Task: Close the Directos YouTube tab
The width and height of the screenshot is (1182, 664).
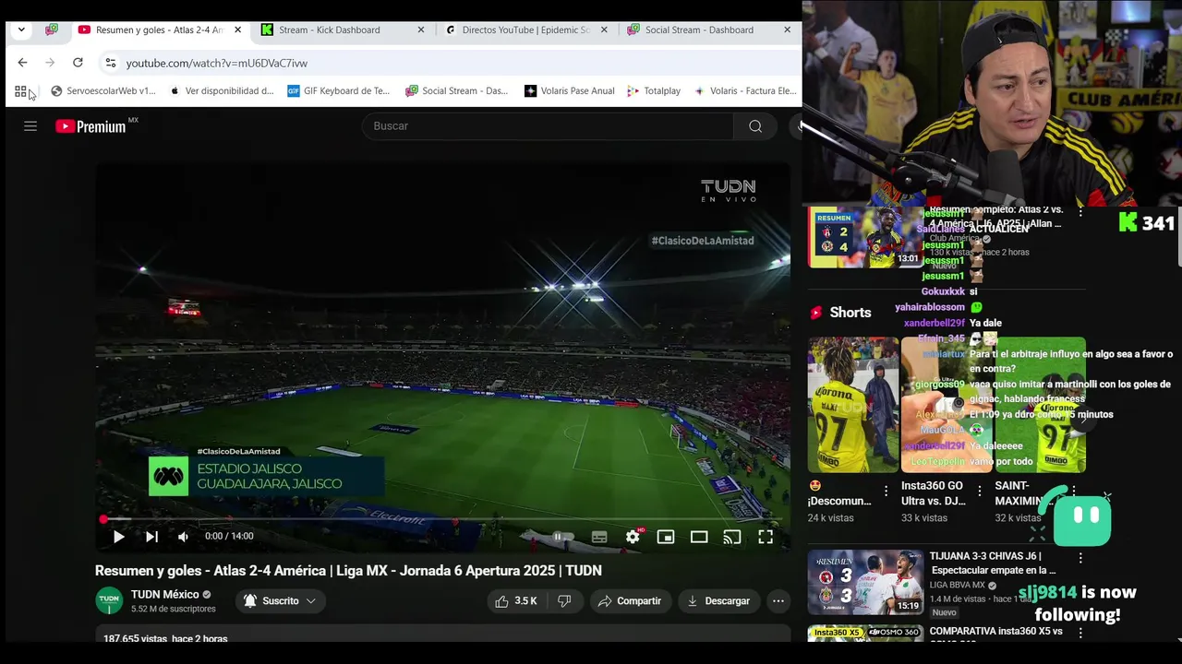Action: [x=604, y=30]
